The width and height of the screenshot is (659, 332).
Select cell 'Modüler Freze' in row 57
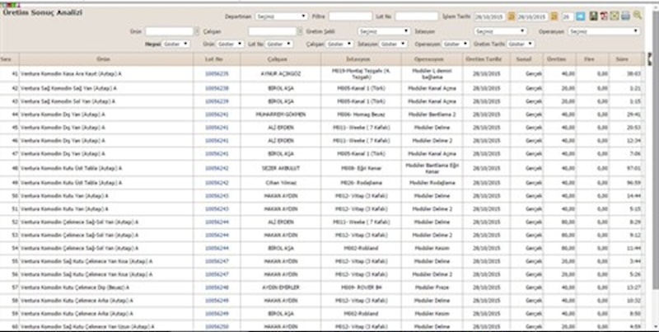point(432,288)
